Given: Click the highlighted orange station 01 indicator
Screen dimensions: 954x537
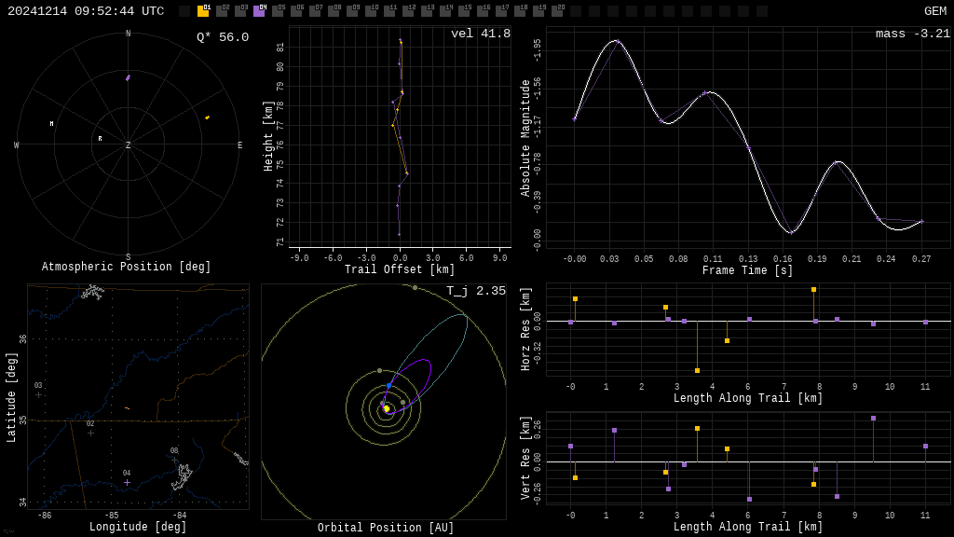Looking at the screenshot, I should (203, 11).
